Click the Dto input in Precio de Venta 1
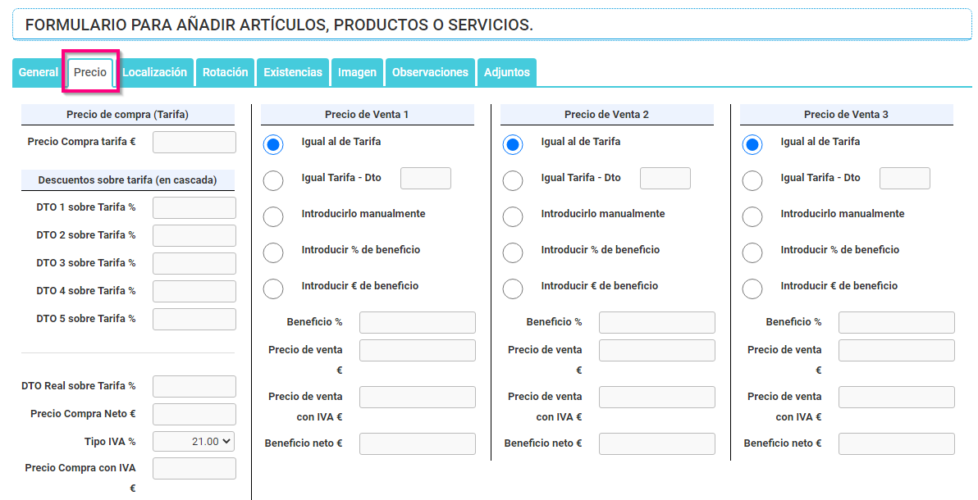 click(425, 179)
